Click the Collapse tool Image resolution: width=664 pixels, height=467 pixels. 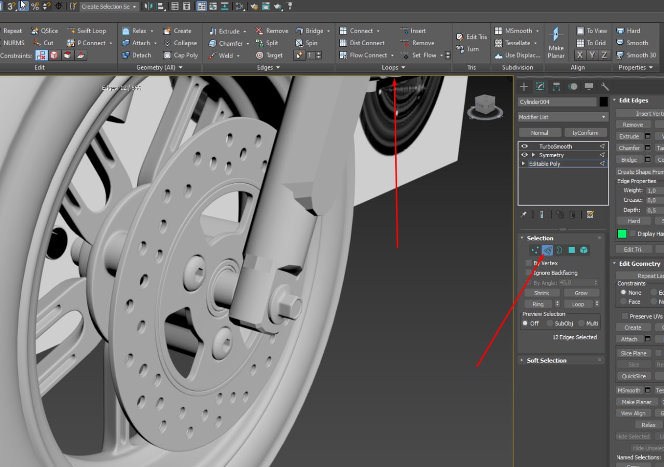pyautogui.click(x=180, y=43)
